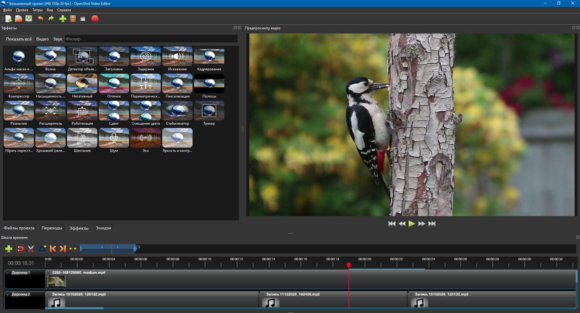Expand the Дорожка 1 track menu arrow
Image resolution: width=580 pixels, height=313 pixels.
[8, 273]
